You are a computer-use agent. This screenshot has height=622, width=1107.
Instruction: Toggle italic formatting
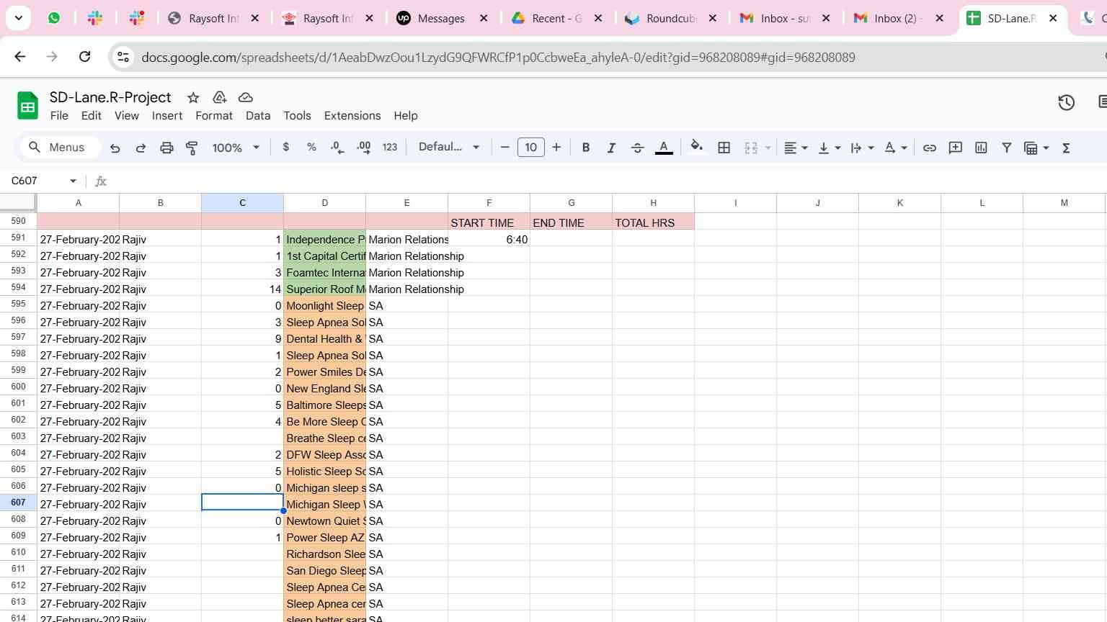coord(611,148)
